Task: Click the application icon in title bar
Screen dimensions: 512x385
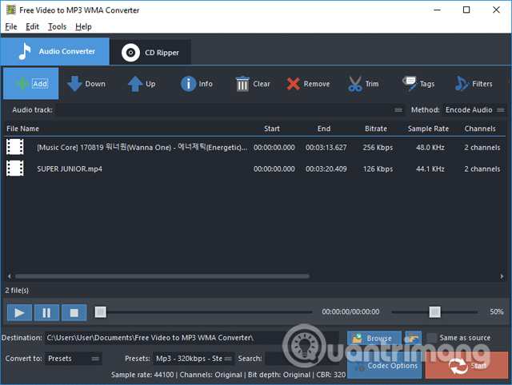Action: click(10, 10)
